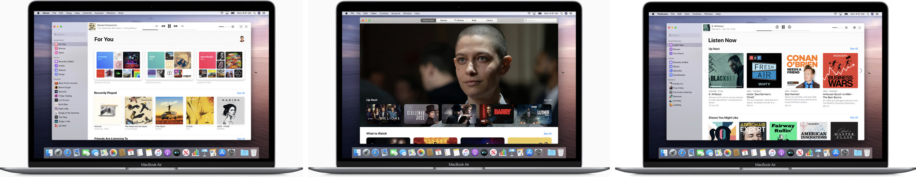Switch to the Movies tab in TV
916x177 pixels.
443,20
